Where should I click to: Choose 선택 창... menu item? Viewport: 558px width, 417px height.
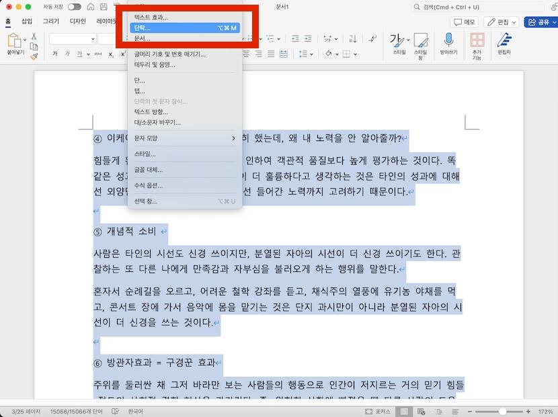tap(185, 201)
